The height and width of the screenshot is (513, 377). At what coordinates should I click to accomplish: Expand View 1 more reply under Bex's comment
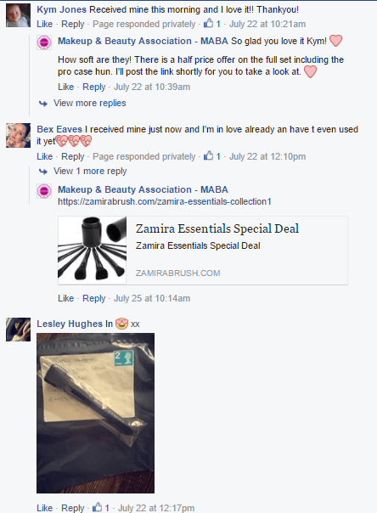coord(90,171)
